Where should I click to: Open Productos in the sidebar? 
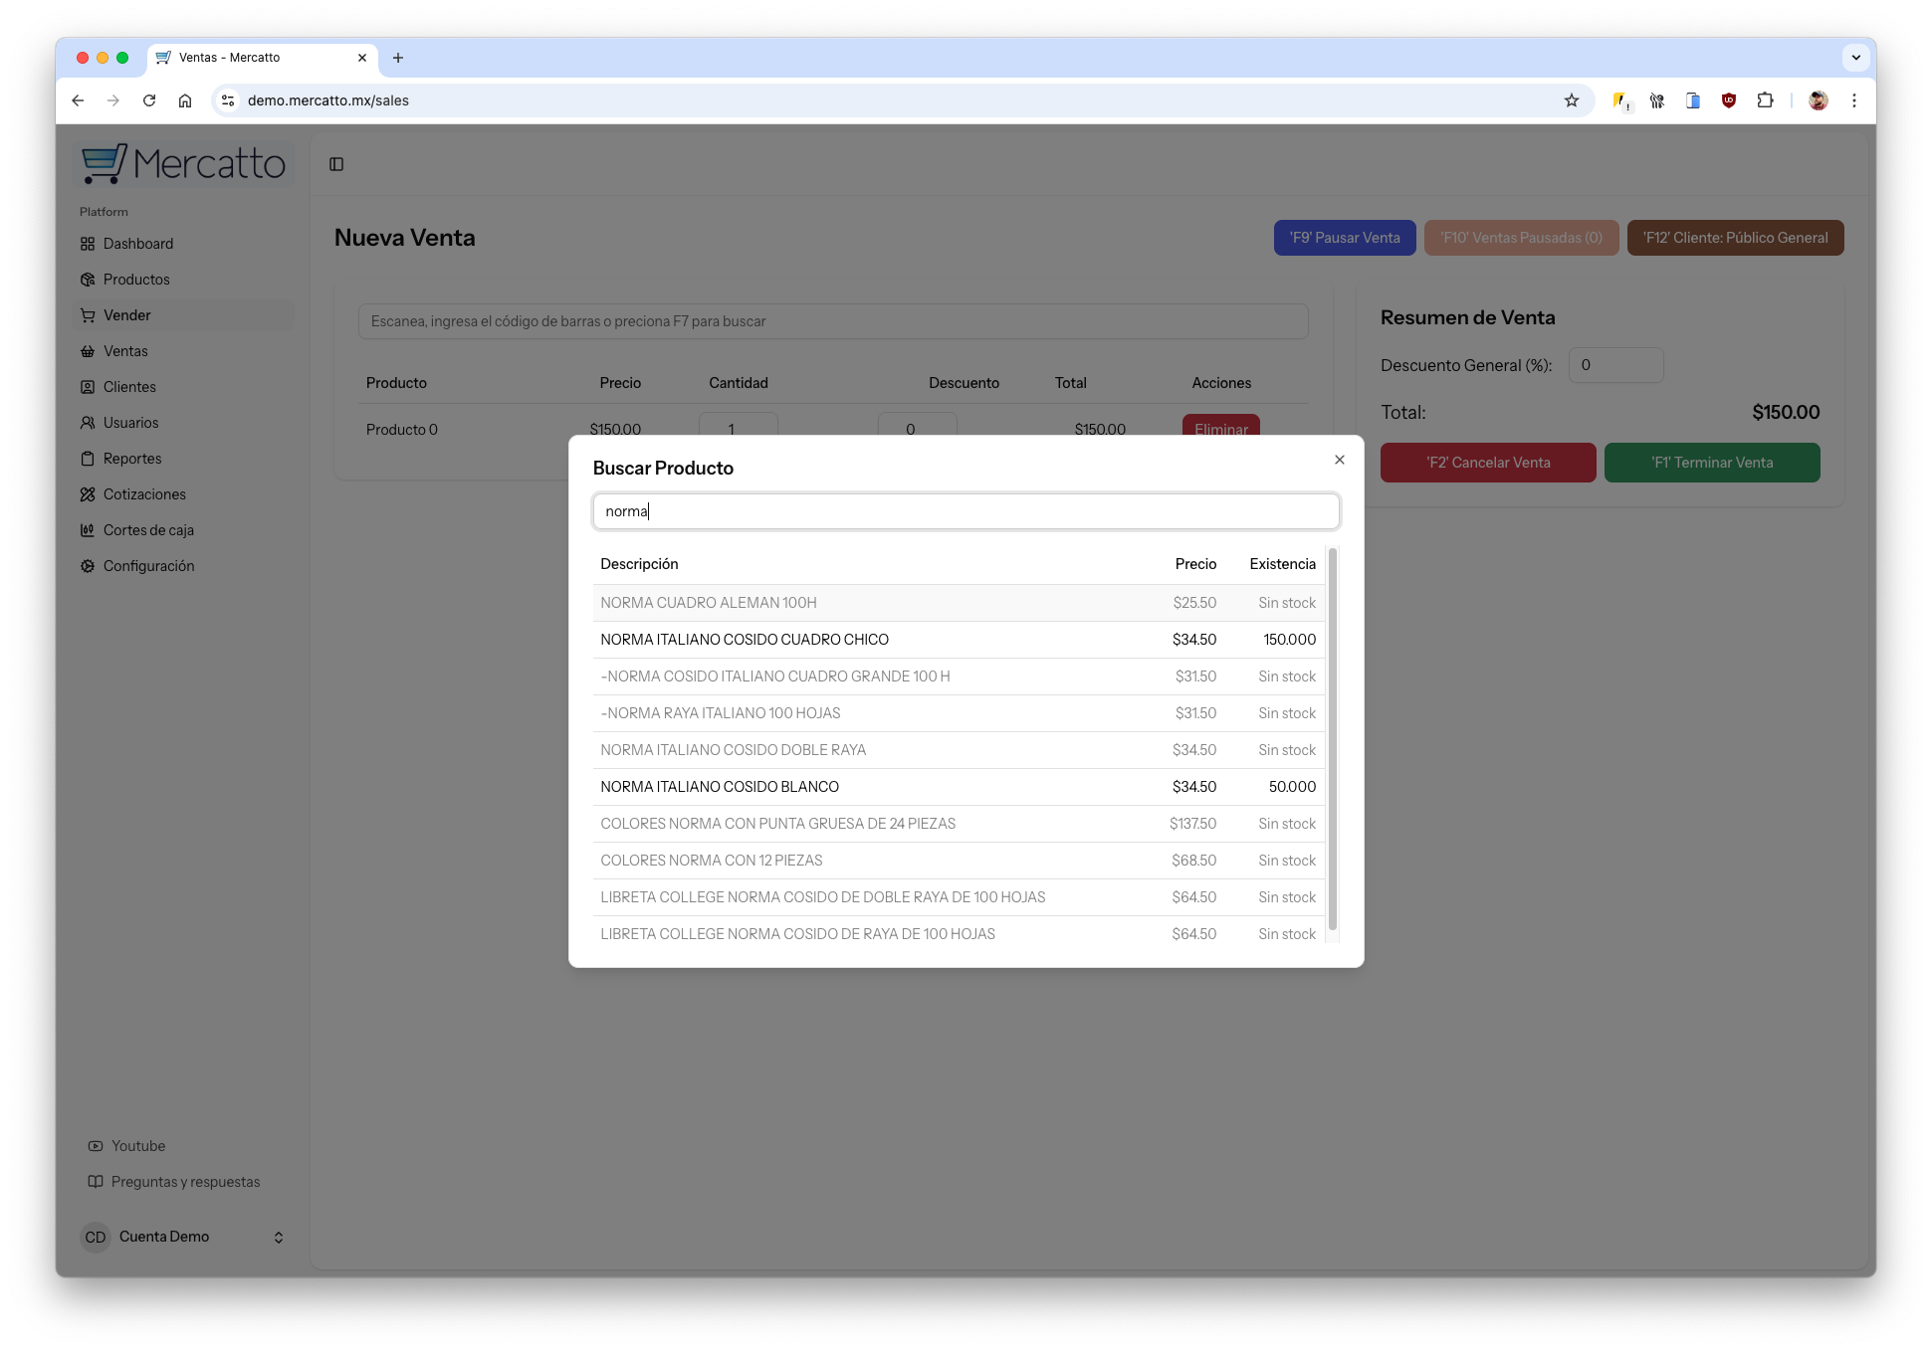tap(183, 280)
